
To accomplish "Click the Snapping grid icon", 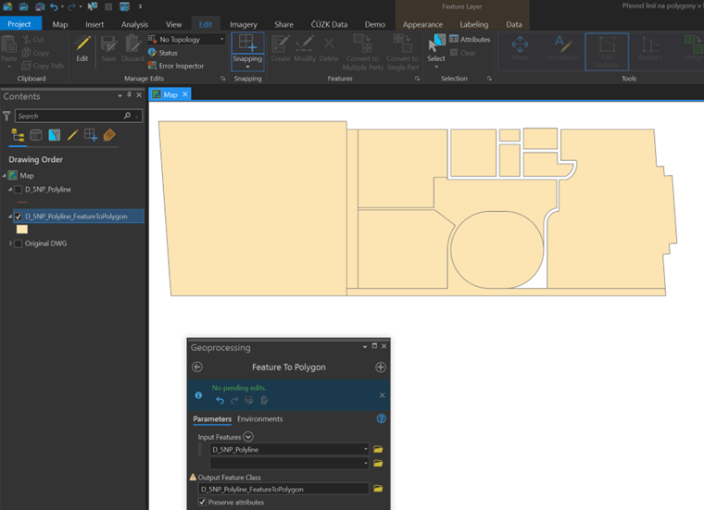I will pos(247,44).
